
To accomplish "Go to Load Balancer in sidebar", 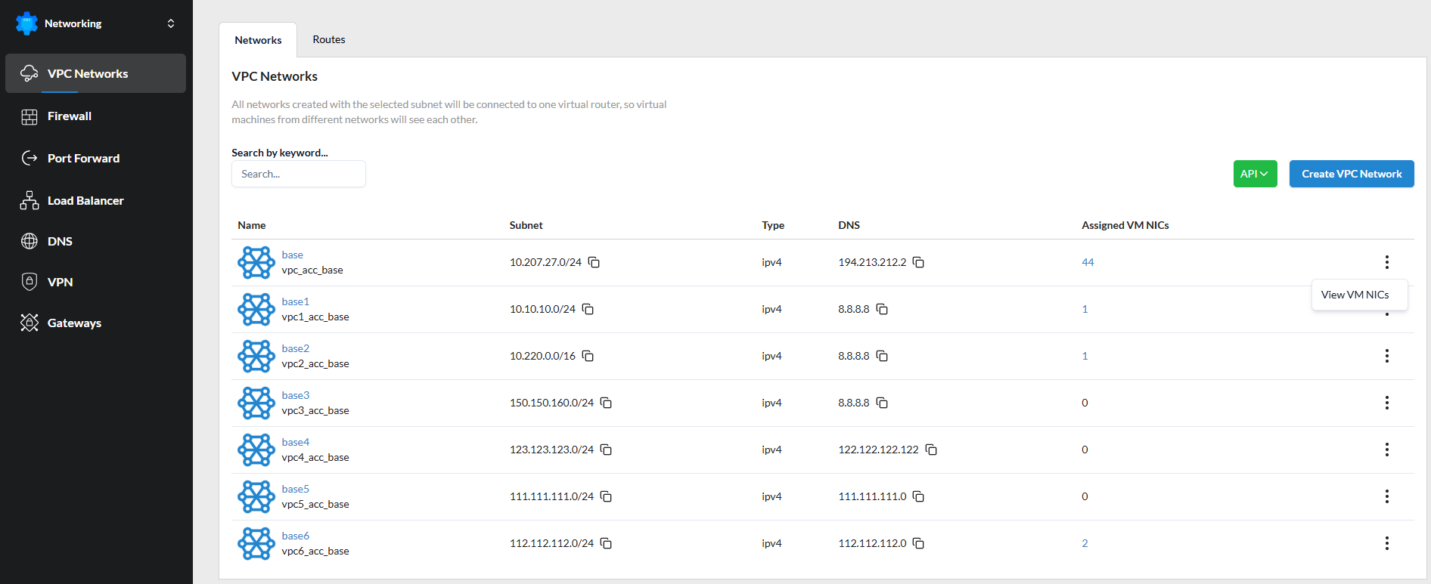I will [x=85, y=201].
